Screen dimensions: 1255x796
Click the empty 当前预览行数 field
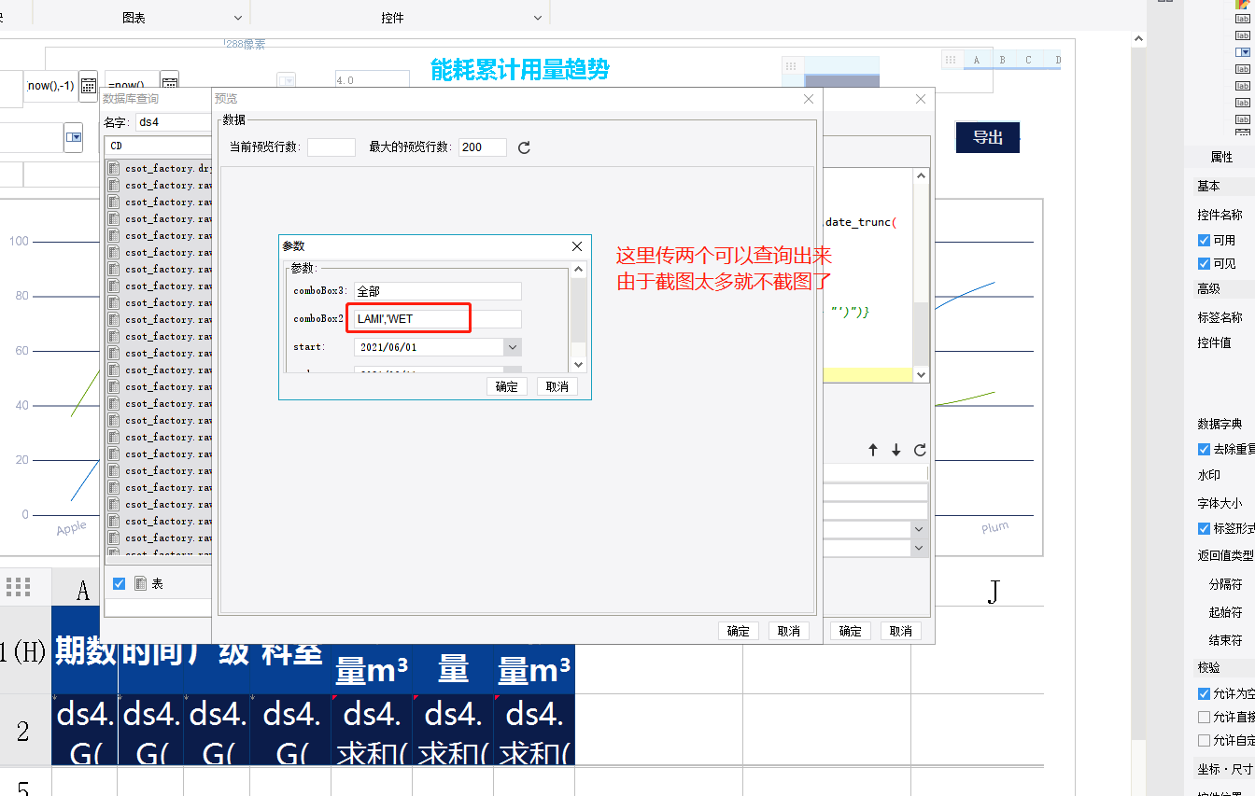pyautogui.click(x=331, y=147)
